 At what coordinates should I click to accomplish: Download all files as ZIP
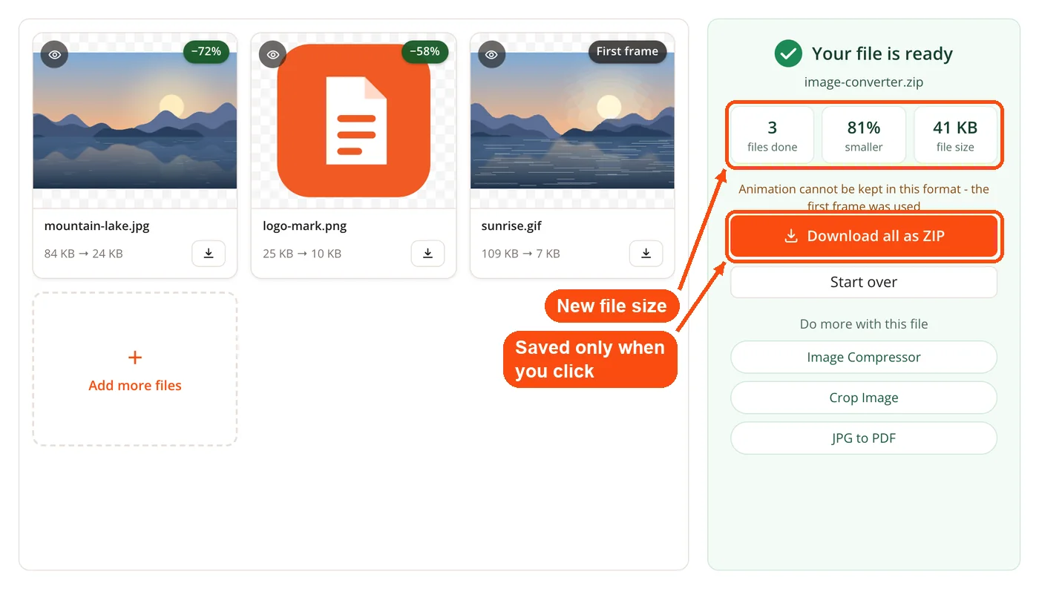(x=864, y=237)
